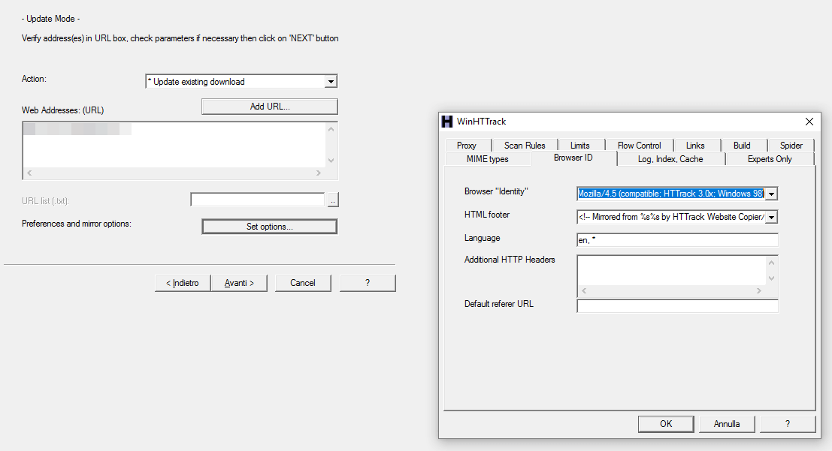Switch to the Limits tab
832x451 pixels.
(580, 146)
